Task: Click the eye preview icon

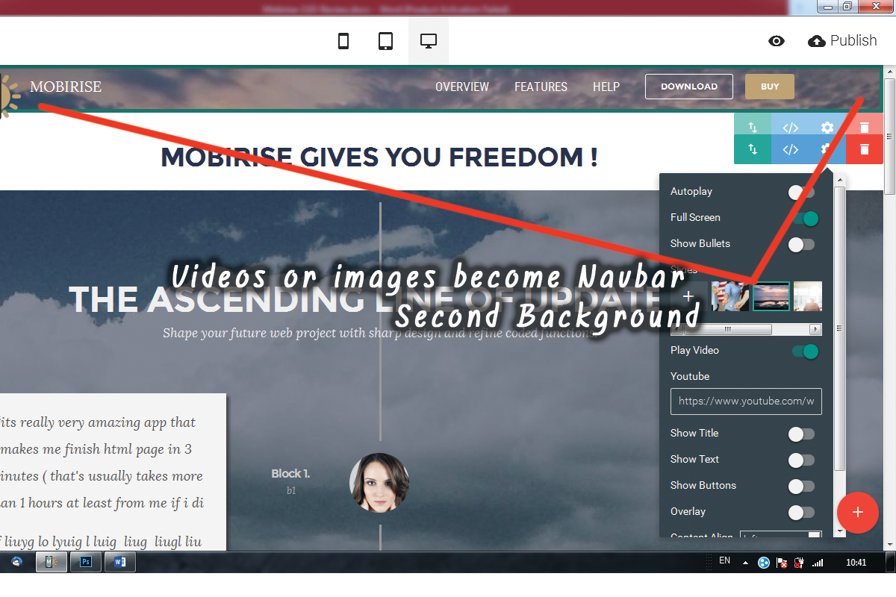Action: point(777,41)
